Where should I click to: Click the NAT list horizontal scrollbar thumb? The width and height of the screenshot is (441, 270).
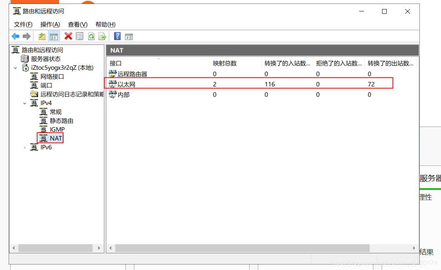click(x=243, y=248)
